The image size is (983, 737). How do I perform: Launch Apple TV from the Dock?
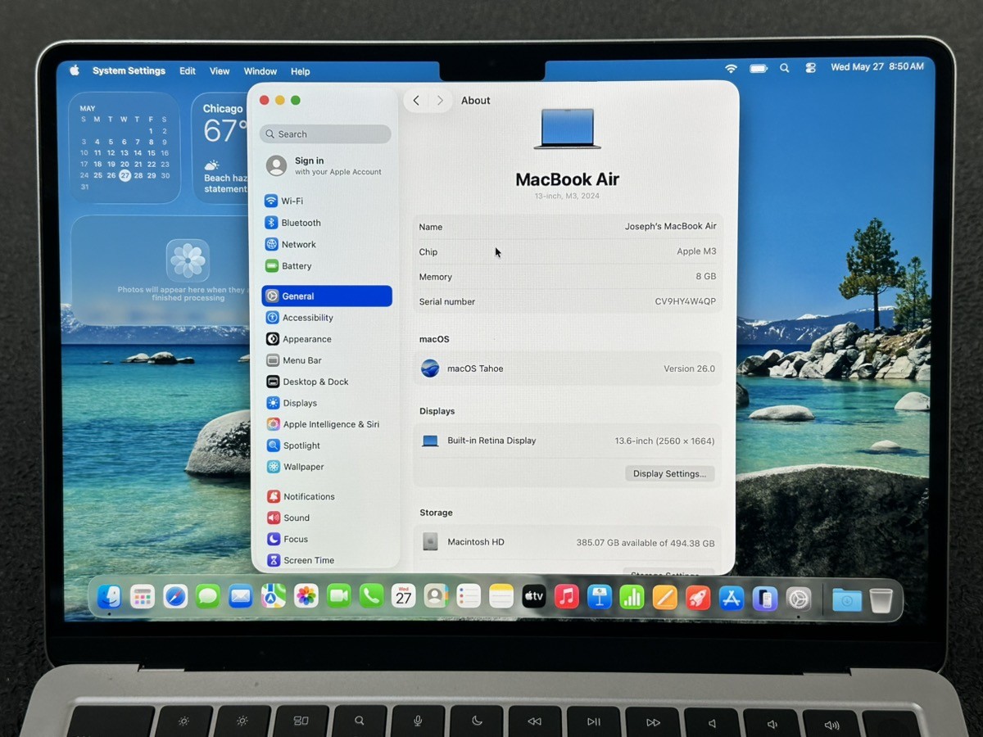tap(534, 597)
